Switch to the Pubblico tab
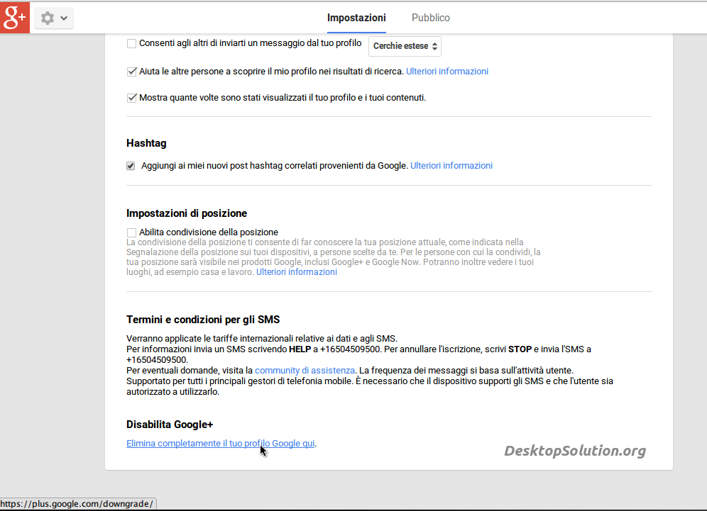 click(431, 18)
